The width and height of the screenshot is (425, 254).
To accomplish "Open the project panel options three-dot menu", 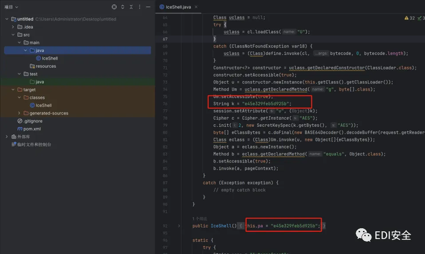I will point(140,7).
